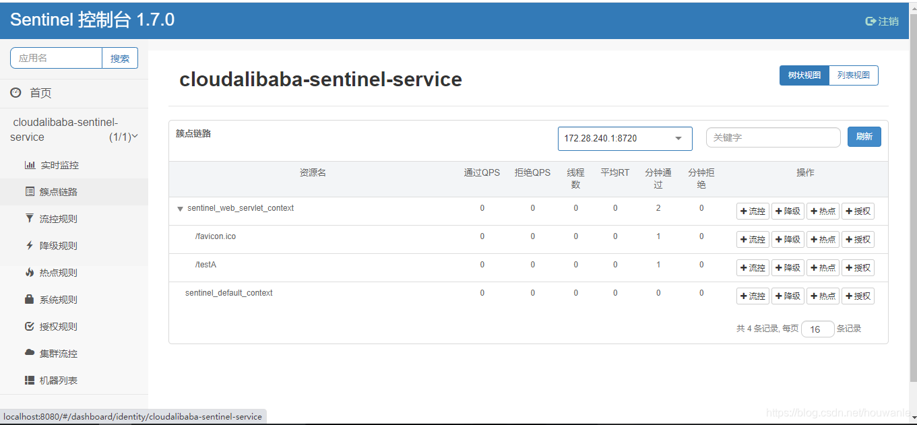
Task: Click the lock icon for 系统规则
Action: click(x=29, y=300)
